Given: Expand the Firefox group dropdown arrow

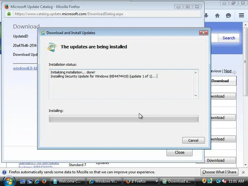Looking at the screenshot, I should [157, 181].
